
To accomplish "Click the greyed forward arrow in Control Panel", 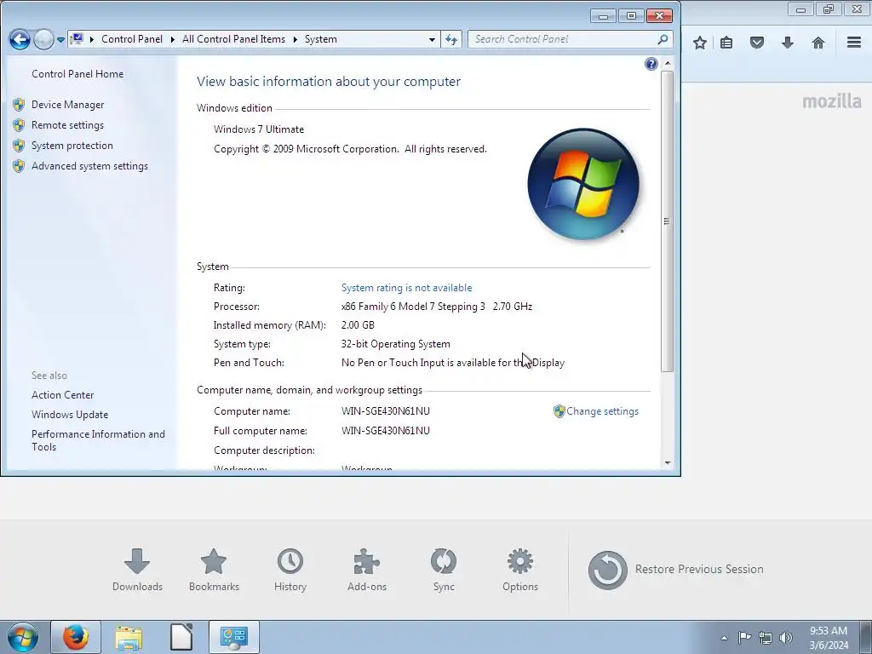I will click(x=43, y=39).
